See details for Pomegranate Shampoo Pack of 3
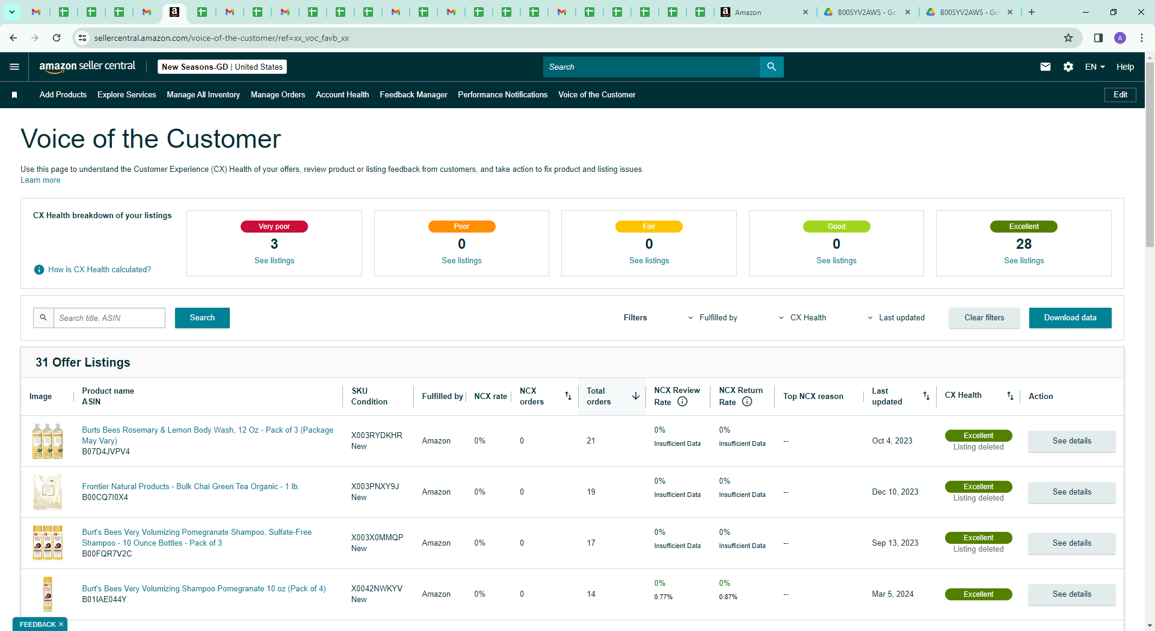The image size is (1155, 631). coord(1072,543)
